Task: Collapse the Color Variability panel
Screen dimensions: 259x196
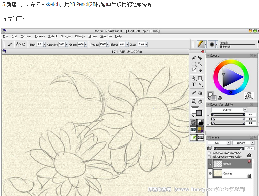Action: [208, 104]
